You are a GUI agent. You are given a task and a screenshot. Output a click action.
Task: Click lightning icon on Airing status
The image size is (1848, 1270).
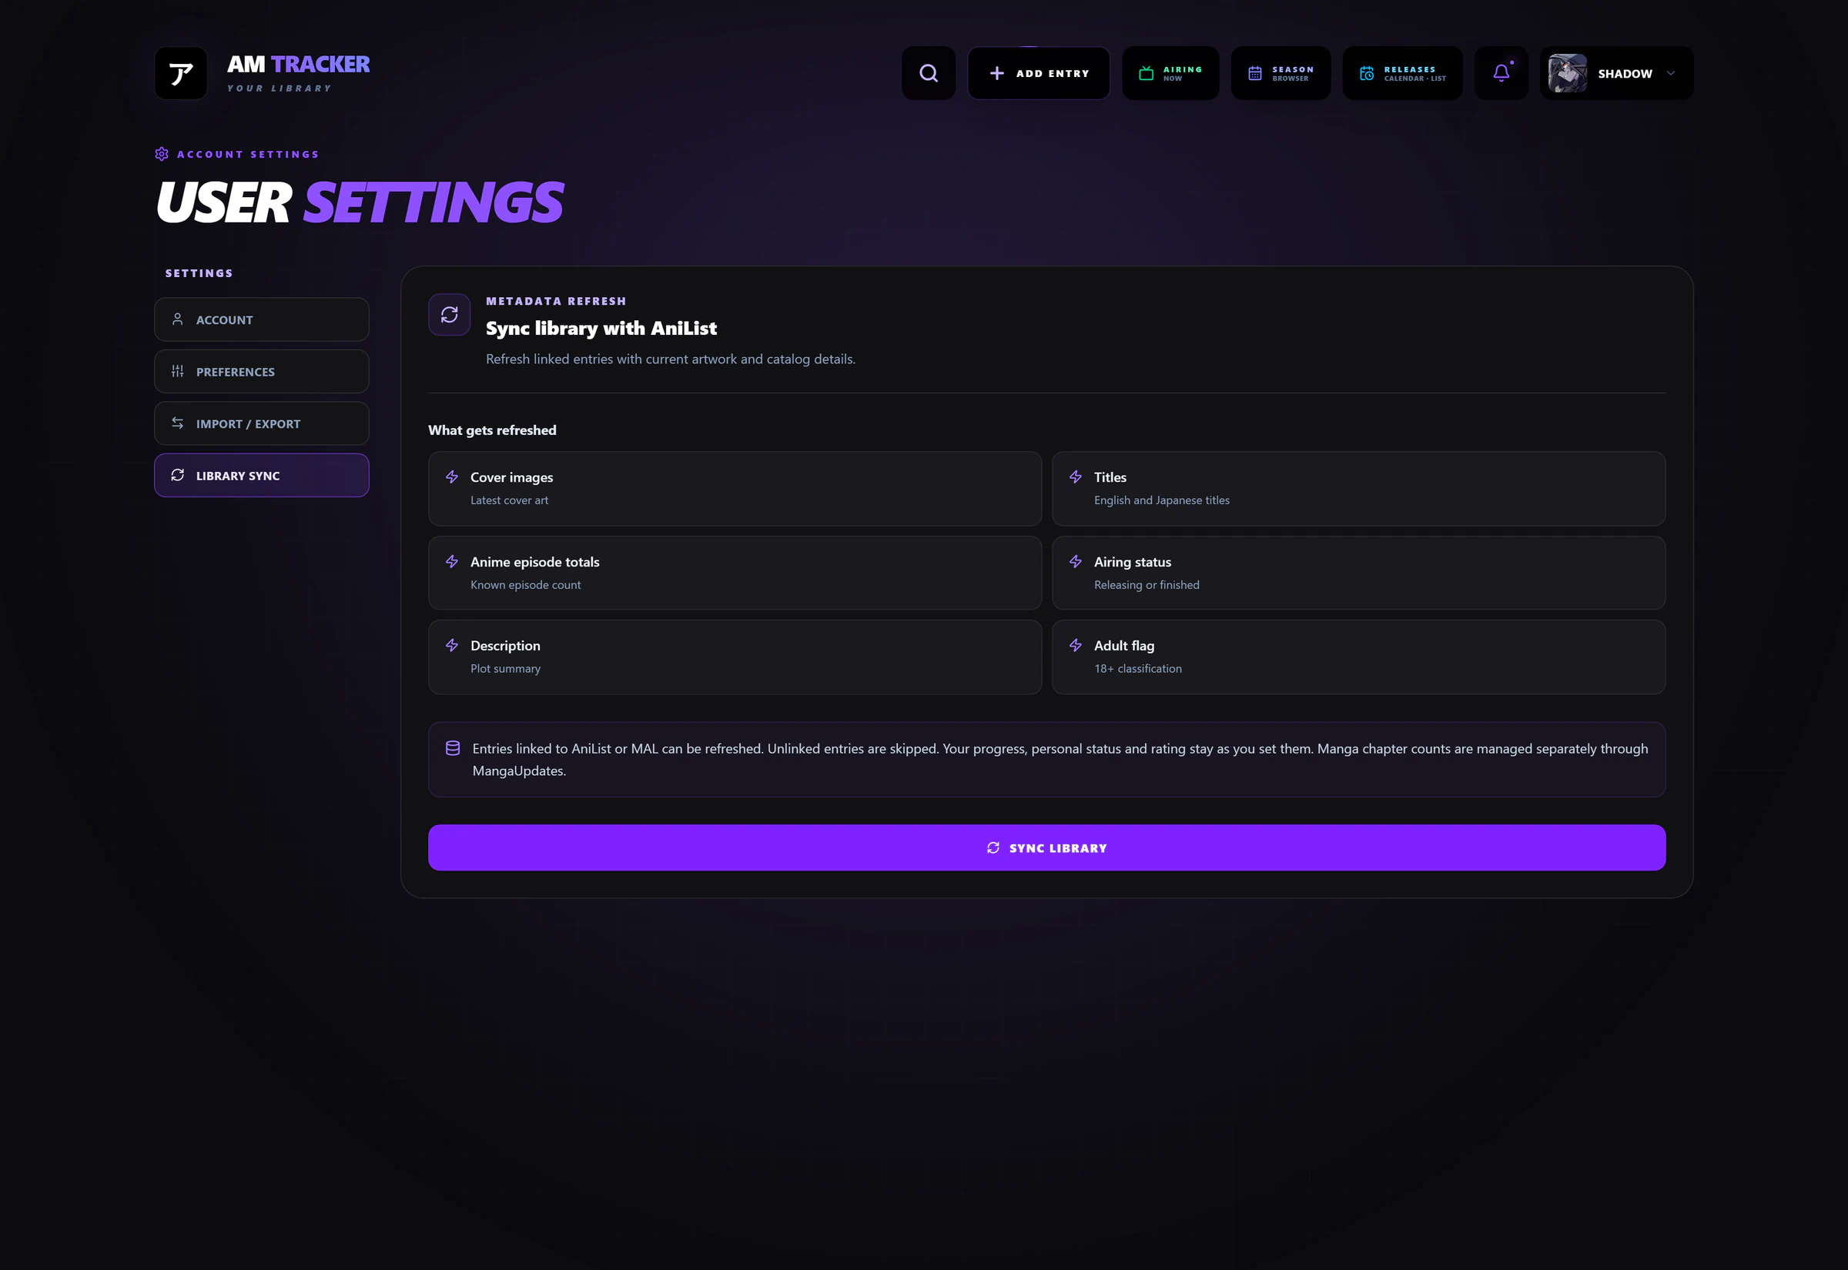click(x=1075, y=561)
